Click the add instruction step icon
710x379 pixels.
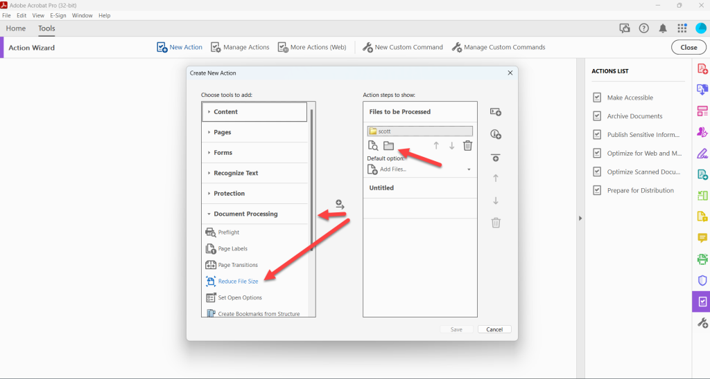click(x=496, y=134)
